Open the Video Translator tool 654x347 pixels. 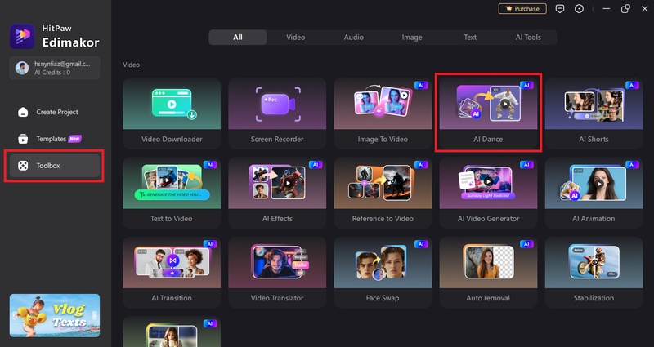(x=277, y=272)
